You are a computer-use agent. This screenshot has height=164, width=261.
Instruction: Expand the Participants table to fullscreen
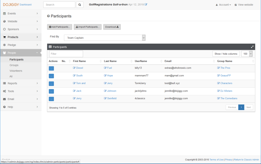tap(252, 47)
